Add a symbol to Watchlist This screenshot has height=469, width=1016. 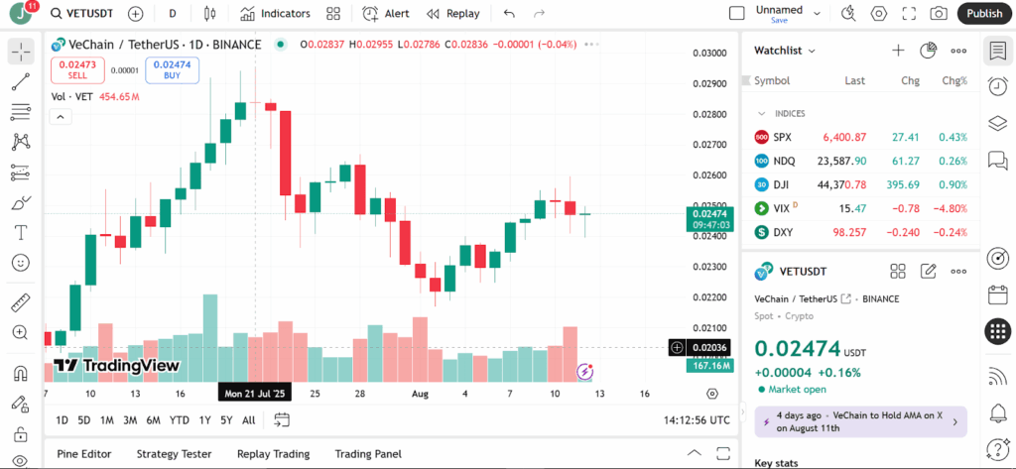(898, 51)
